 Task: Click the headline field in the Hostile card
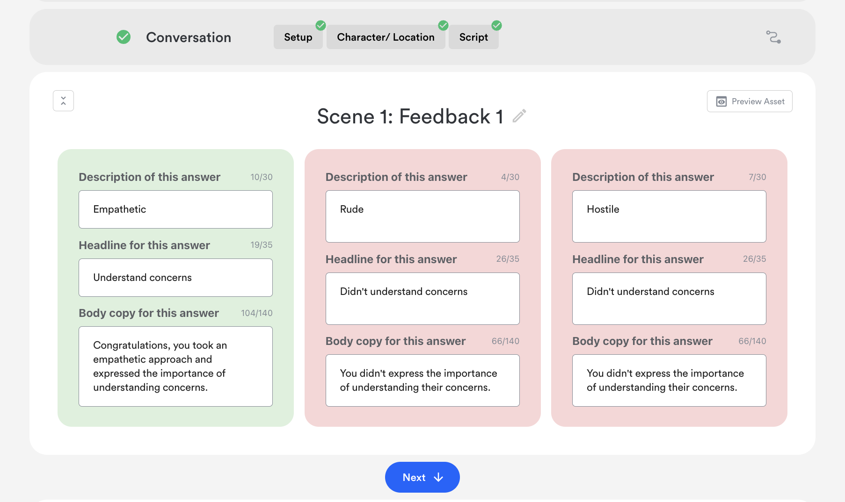[x=669, y=298]
